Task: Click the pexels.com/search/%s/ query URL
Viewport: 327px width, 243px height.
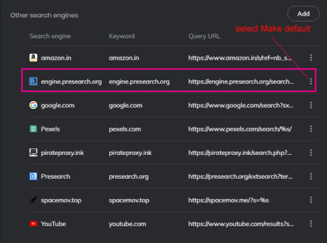Action: point(240,129)
